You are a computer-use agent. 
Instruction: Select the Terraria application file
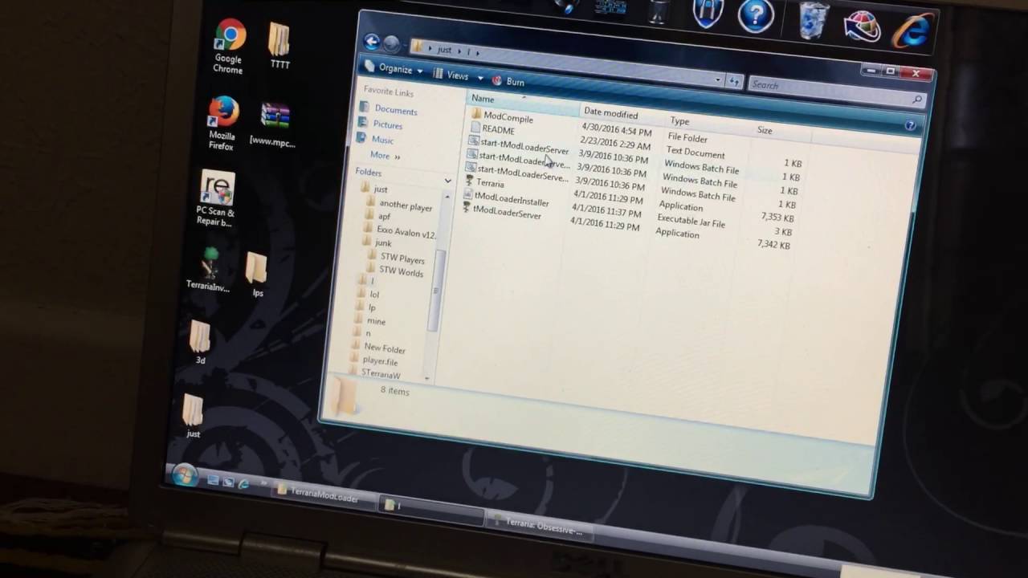tap(483, 183)
